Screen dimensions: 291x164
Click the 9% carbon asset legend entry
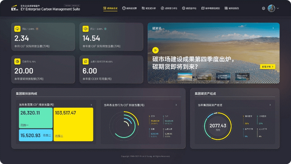click(248, 133)
